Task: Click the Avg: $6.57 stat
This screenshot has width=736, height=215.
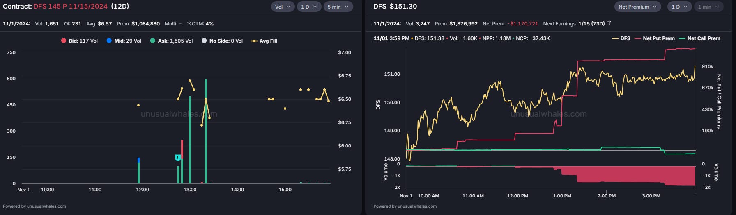Action: point(99,24)
